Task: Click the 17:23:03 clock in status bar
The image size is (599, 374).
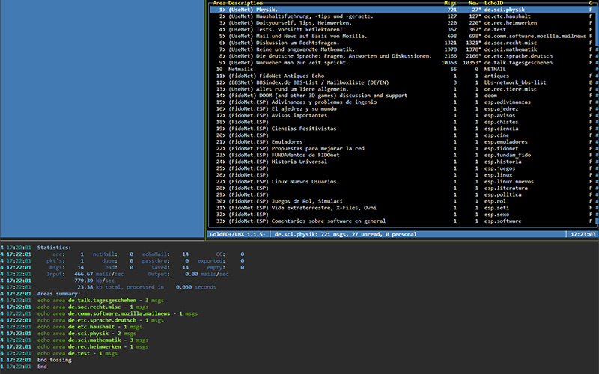Action: coord(583,234)
